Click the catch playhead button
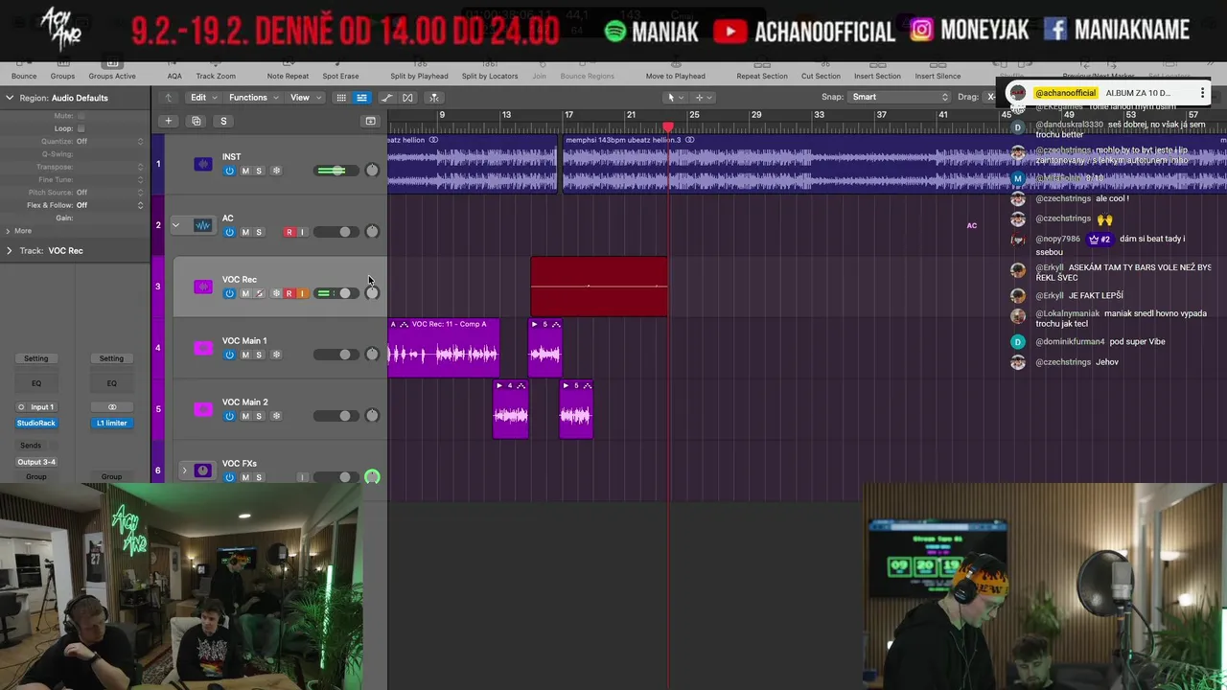 pos(434,98)
